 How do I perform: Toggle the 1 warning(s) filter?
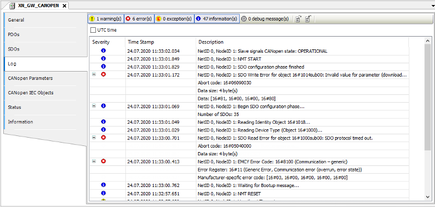click(105, 19)
